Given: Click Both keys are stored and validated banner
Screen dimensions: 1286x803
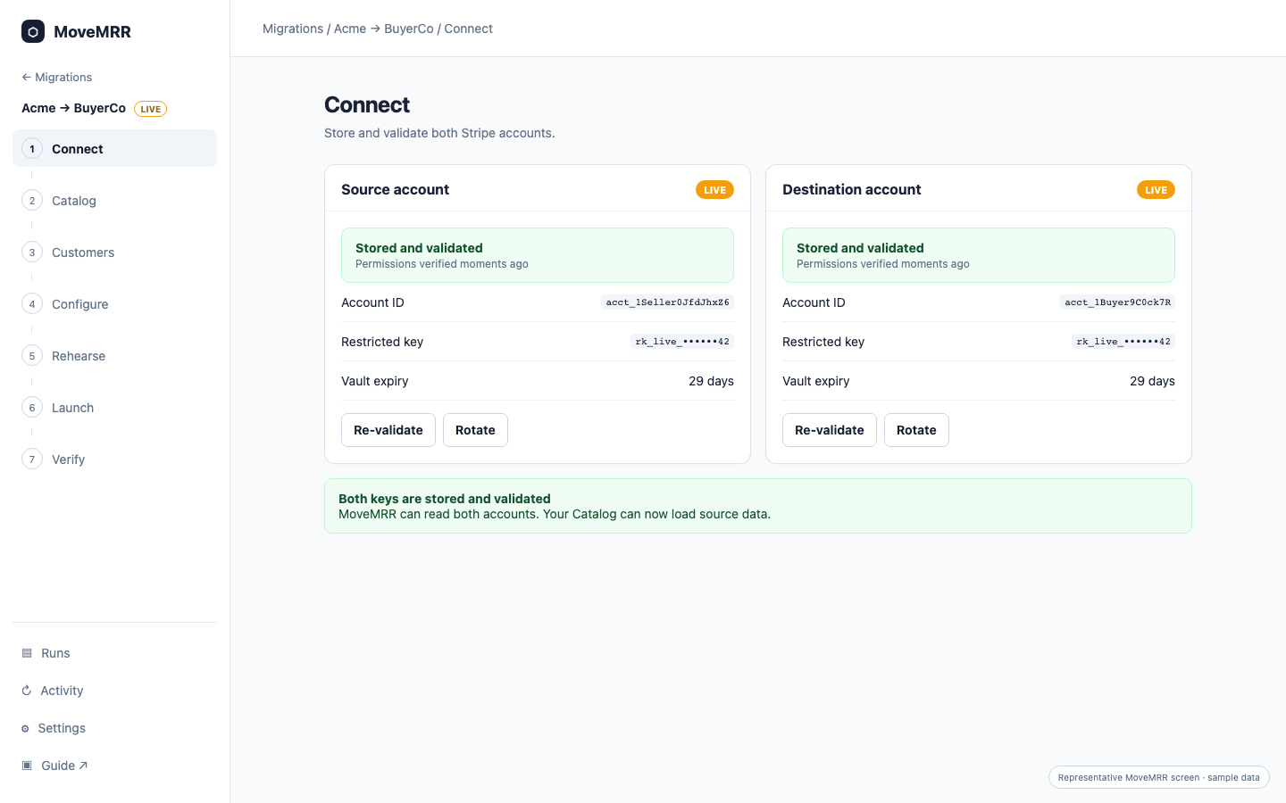Looking at the screenshot, I should (758, 506).
